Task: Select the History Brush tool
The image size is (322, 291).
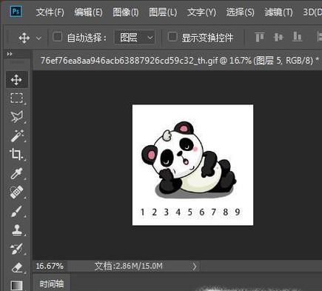Action: [x=17, y=249]
